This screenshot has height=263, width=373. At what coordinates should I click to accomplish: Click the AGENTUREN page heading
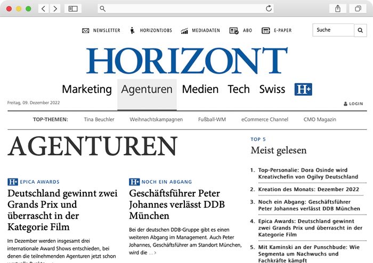93,146
